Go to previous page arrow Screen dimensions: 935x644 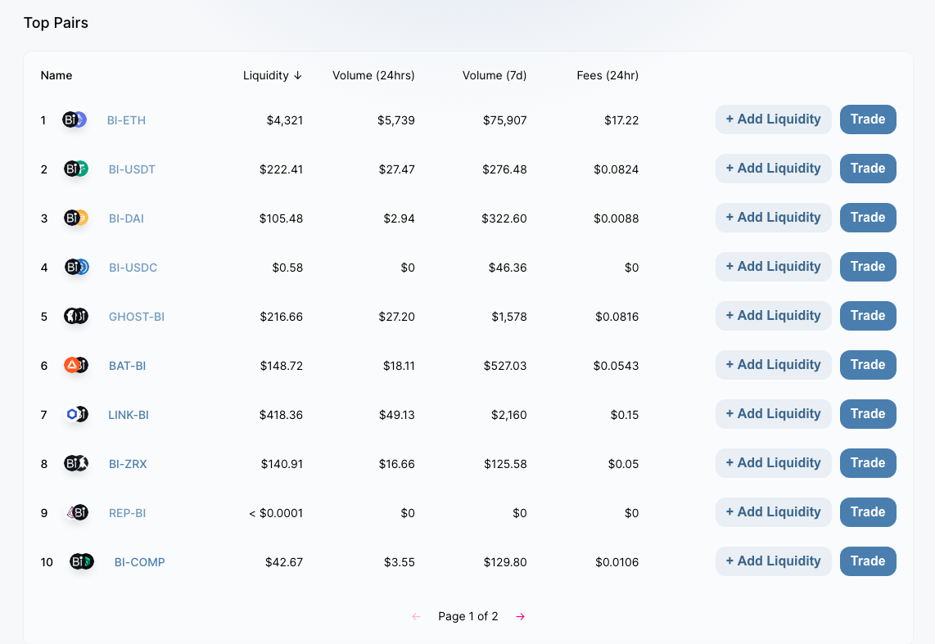416,617
